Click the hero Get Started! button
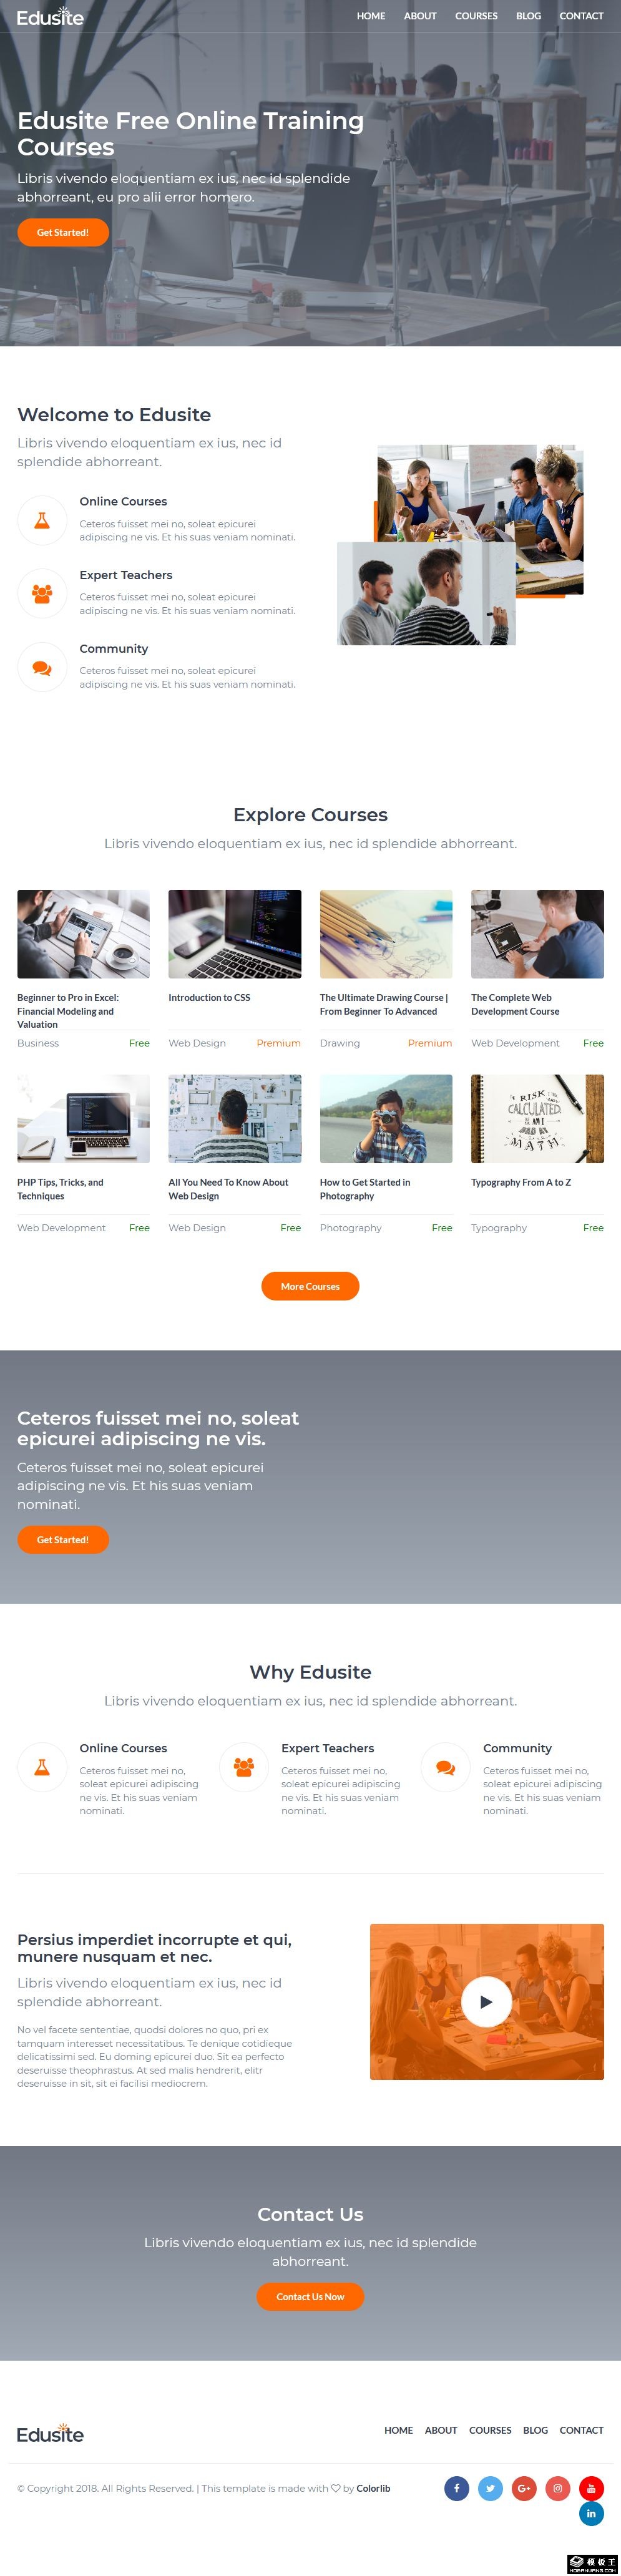The height and width of the screenshot is (2576, 621). click(63, 232)
